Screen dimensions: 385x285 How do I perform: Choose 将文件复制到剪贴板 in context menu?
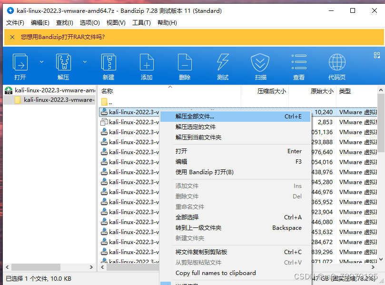235,252
